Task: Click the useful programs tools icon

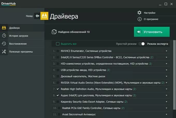Action: coord(4,51)
